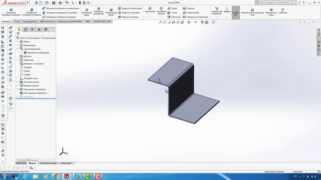
Task: Open the ConfigurationManager tab
Action: point(32,29)
